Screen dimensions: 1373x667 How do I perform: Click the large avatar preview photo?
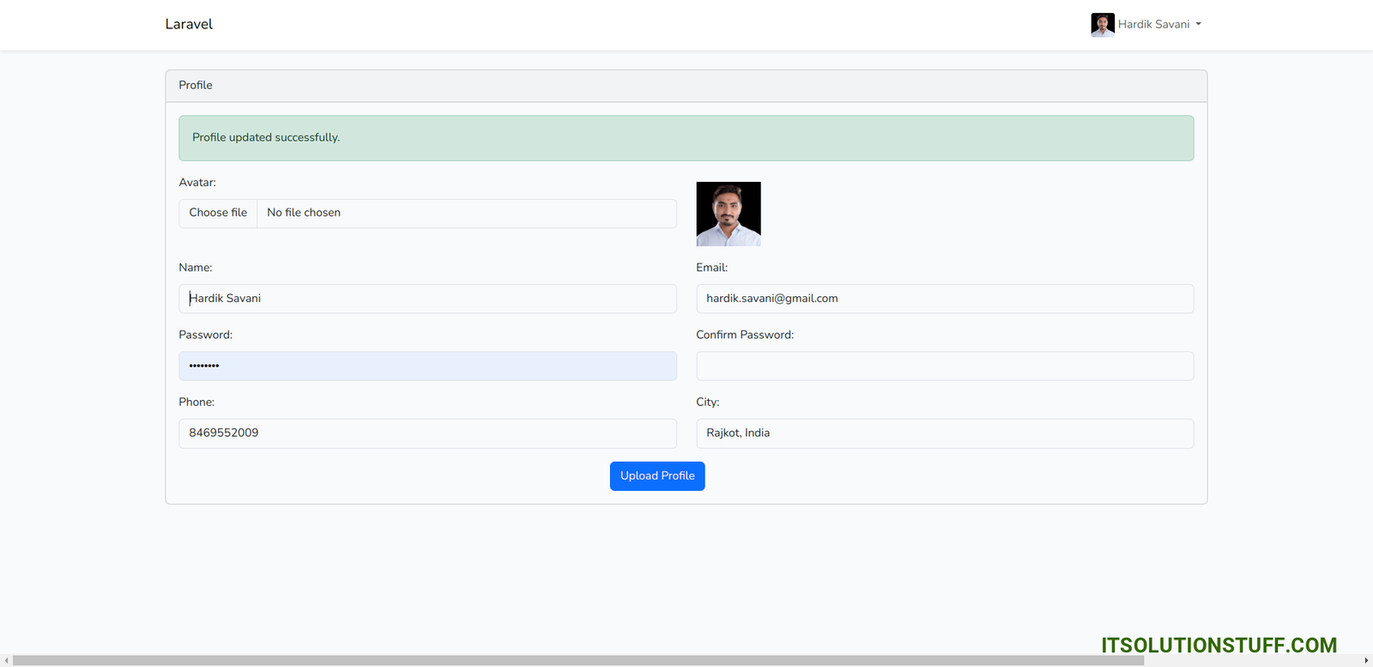(728, 214)
